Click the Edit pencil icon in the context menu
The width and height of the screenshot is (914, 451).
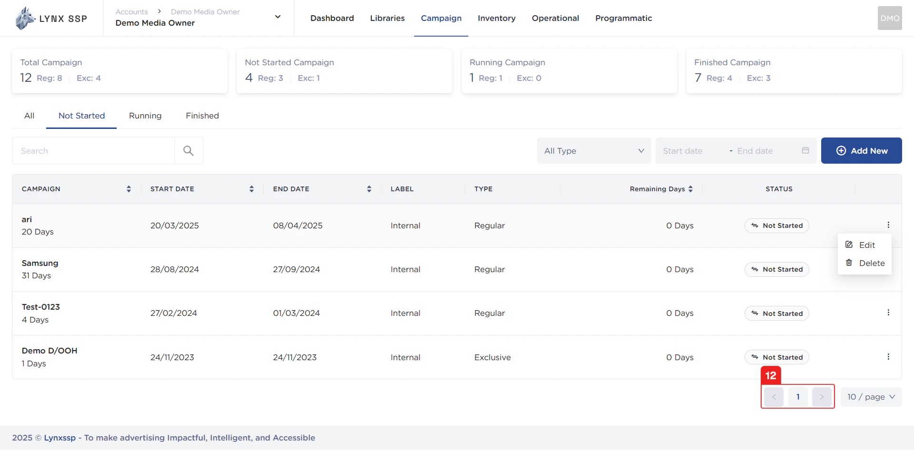click(849, 245)
